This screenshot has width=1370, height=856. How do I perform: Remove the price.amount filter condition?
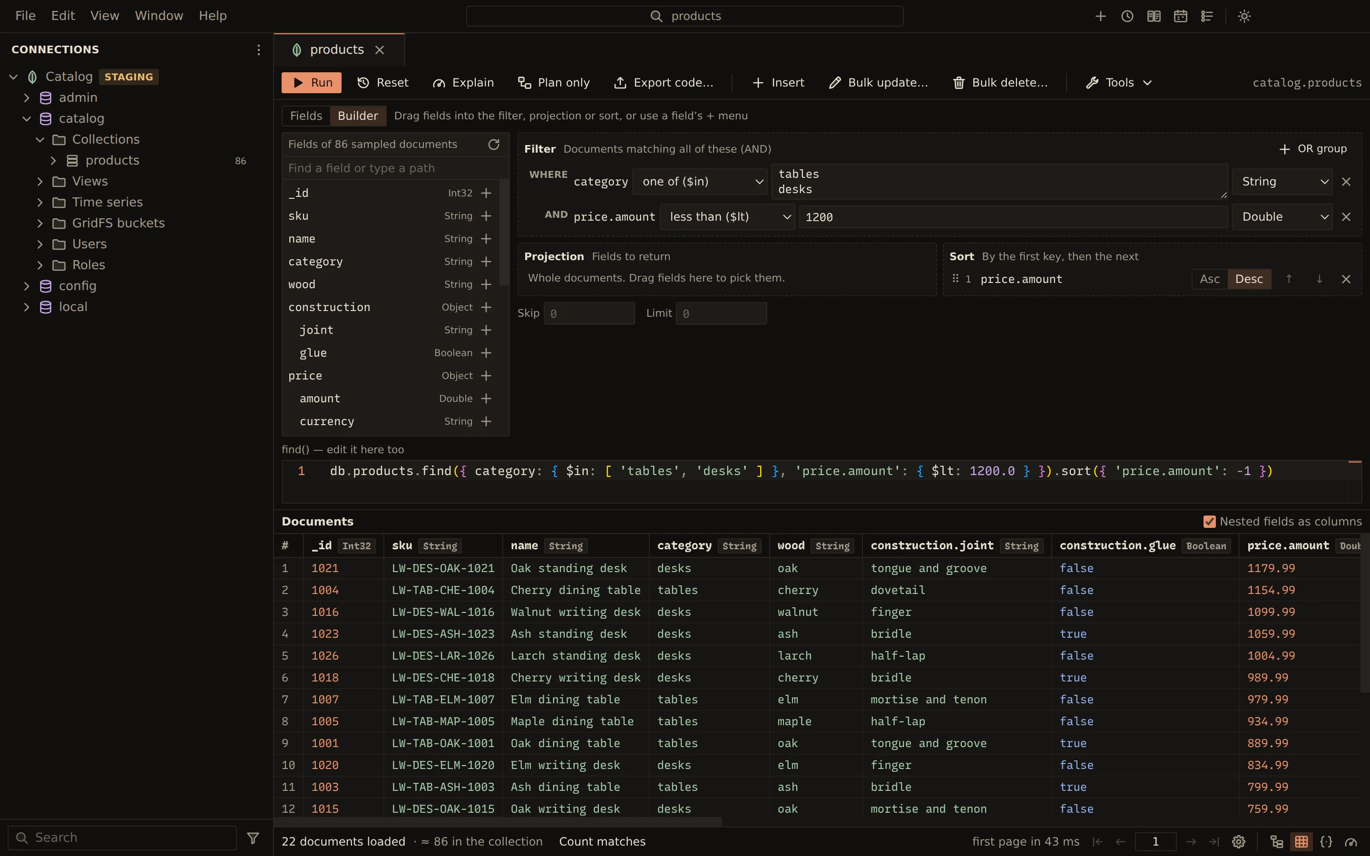click(x=1346, y=217)
